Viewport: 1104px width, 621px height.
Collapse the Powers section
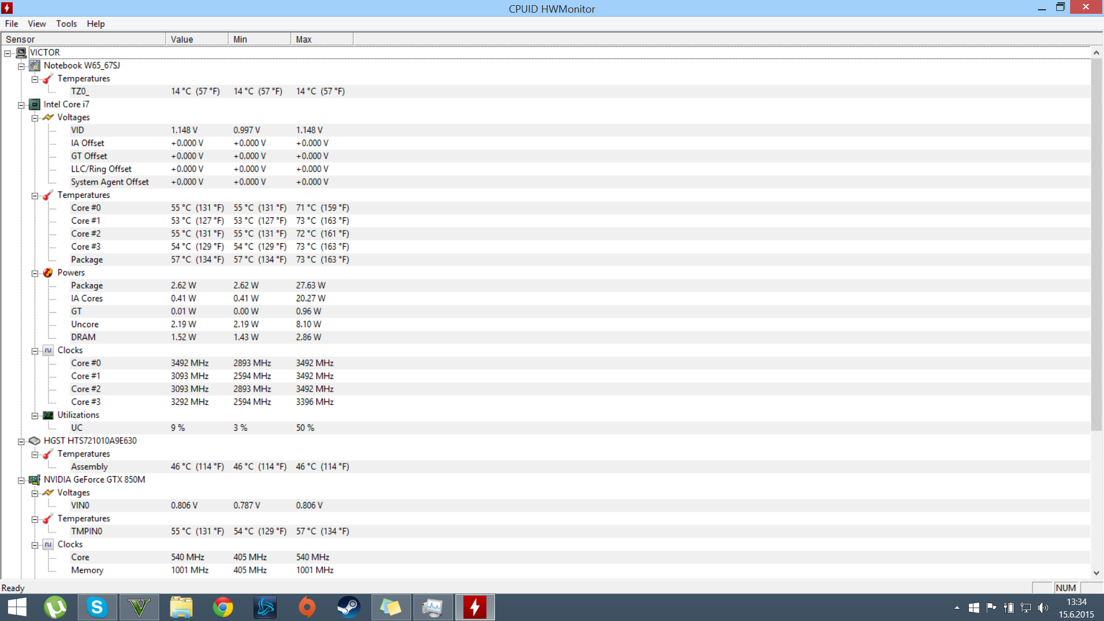(35, 274)
